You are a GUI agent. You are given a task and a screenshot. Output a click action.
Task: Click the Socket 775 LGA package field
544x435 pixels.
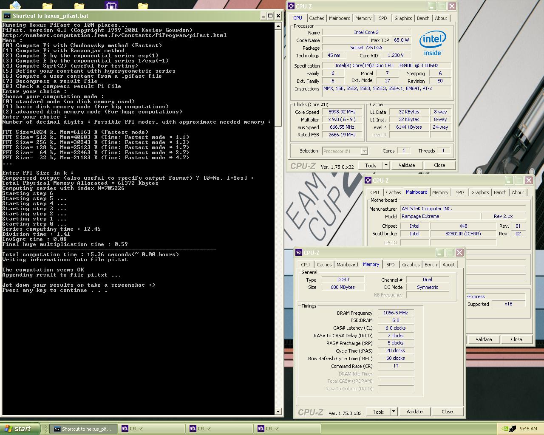click(366, 48)
